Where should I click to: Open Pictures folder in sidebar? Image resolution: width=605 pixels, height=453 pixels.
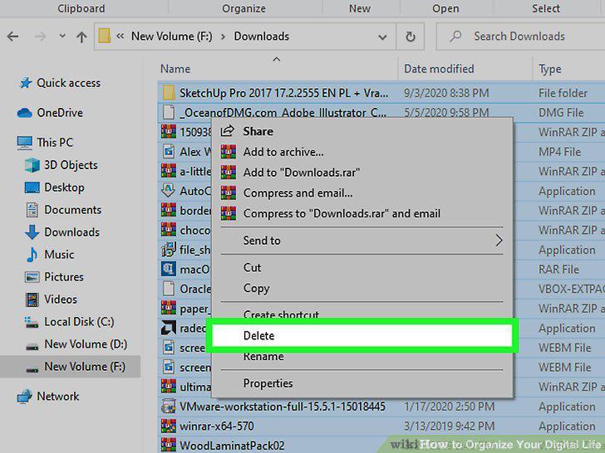64,276
